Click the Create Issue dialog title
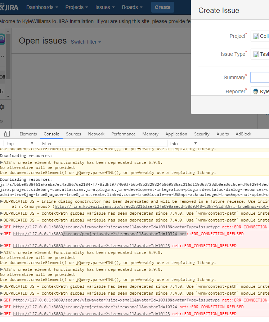 point(219,10)
